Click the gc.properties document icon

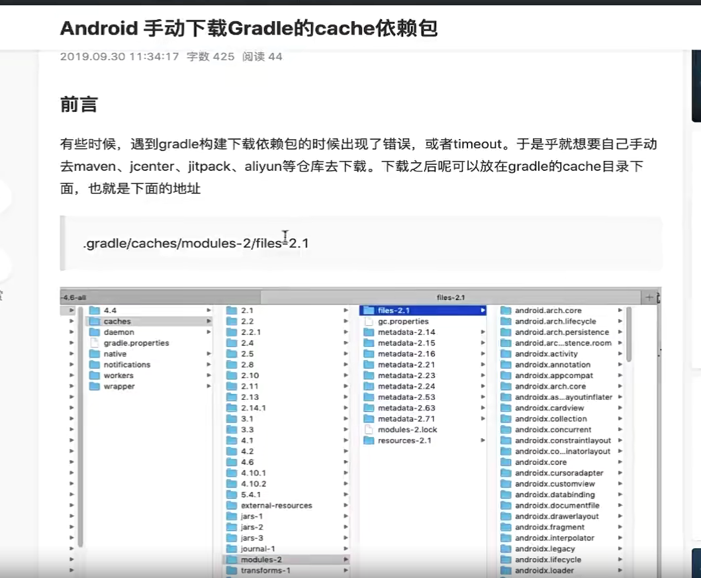(x=367, y=321)
